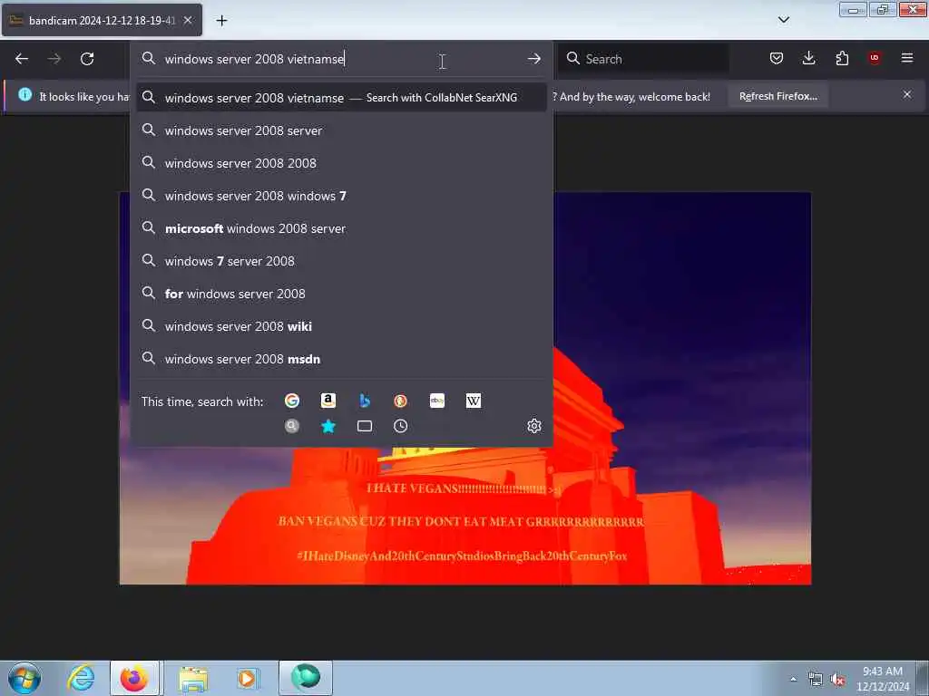Search open tabs using the tab icon
The width and height of the screenshot is (929, 696).
(365, 426)
